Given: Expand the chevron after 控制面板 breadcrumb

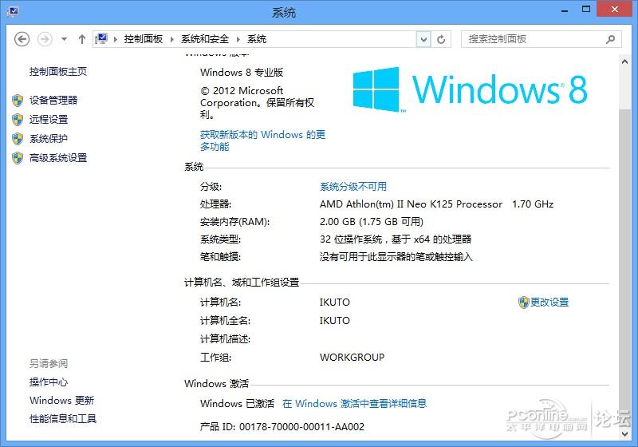Looking at the screenshot, I should 171,39.
